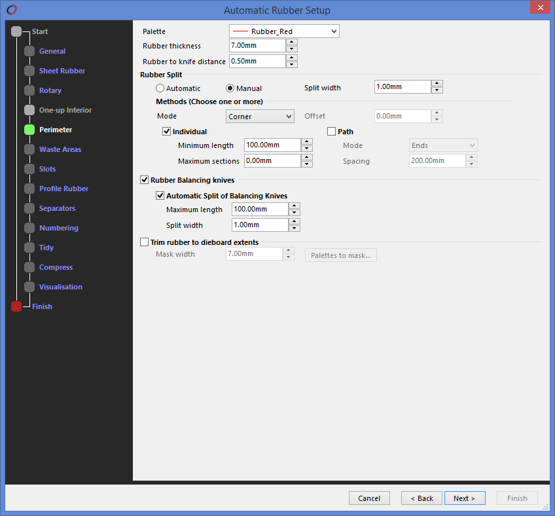Viewport: 555px width, 516px height.
Task: Go to Waste Areas step
Action: 60,149
